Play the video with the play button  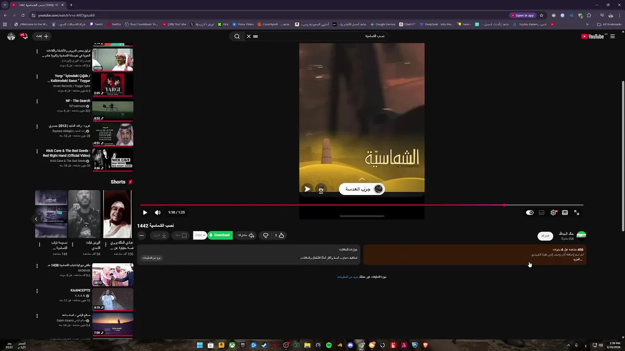click(145, 213)
